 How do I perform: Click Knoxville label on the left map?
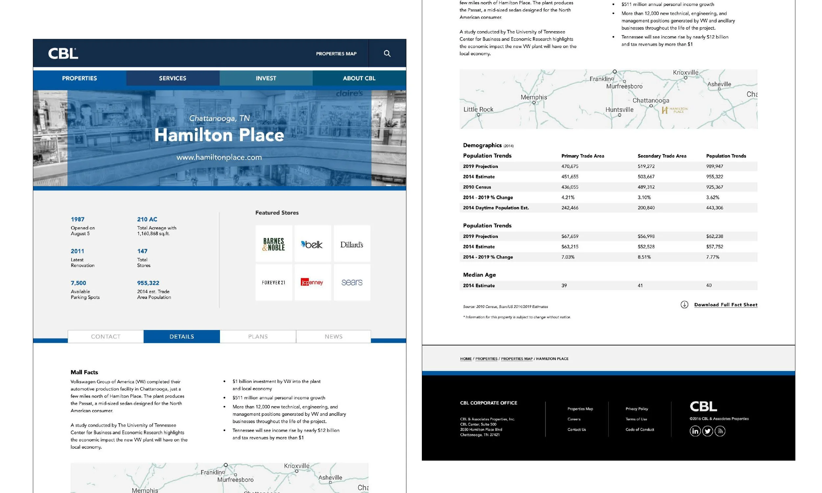coord(296,466)
